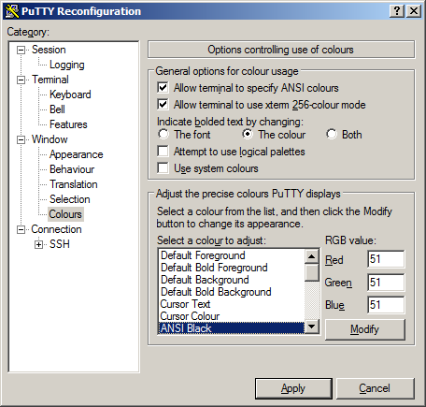426x407 pixels.
Task: Open the Behaviour category
Action: point(72,169)
